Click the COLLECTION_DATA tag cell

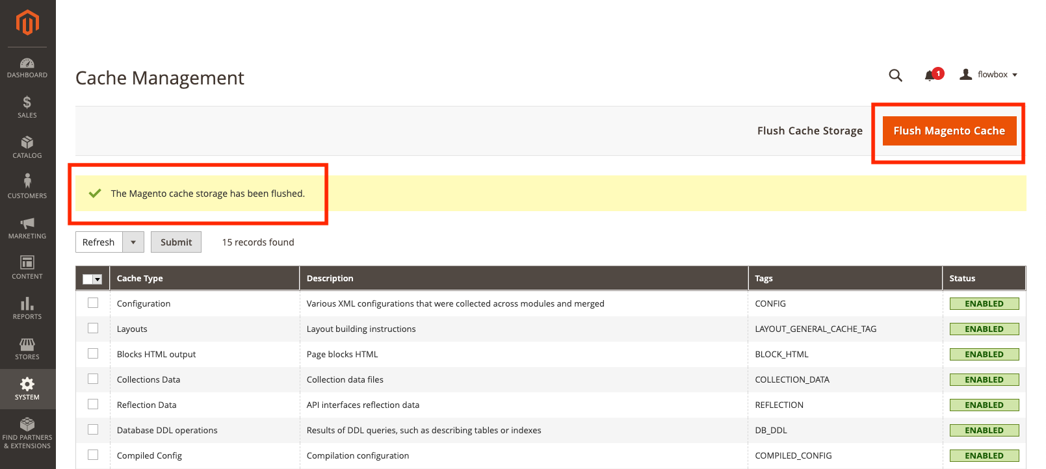pyautogui.click(x=792, y=379)
